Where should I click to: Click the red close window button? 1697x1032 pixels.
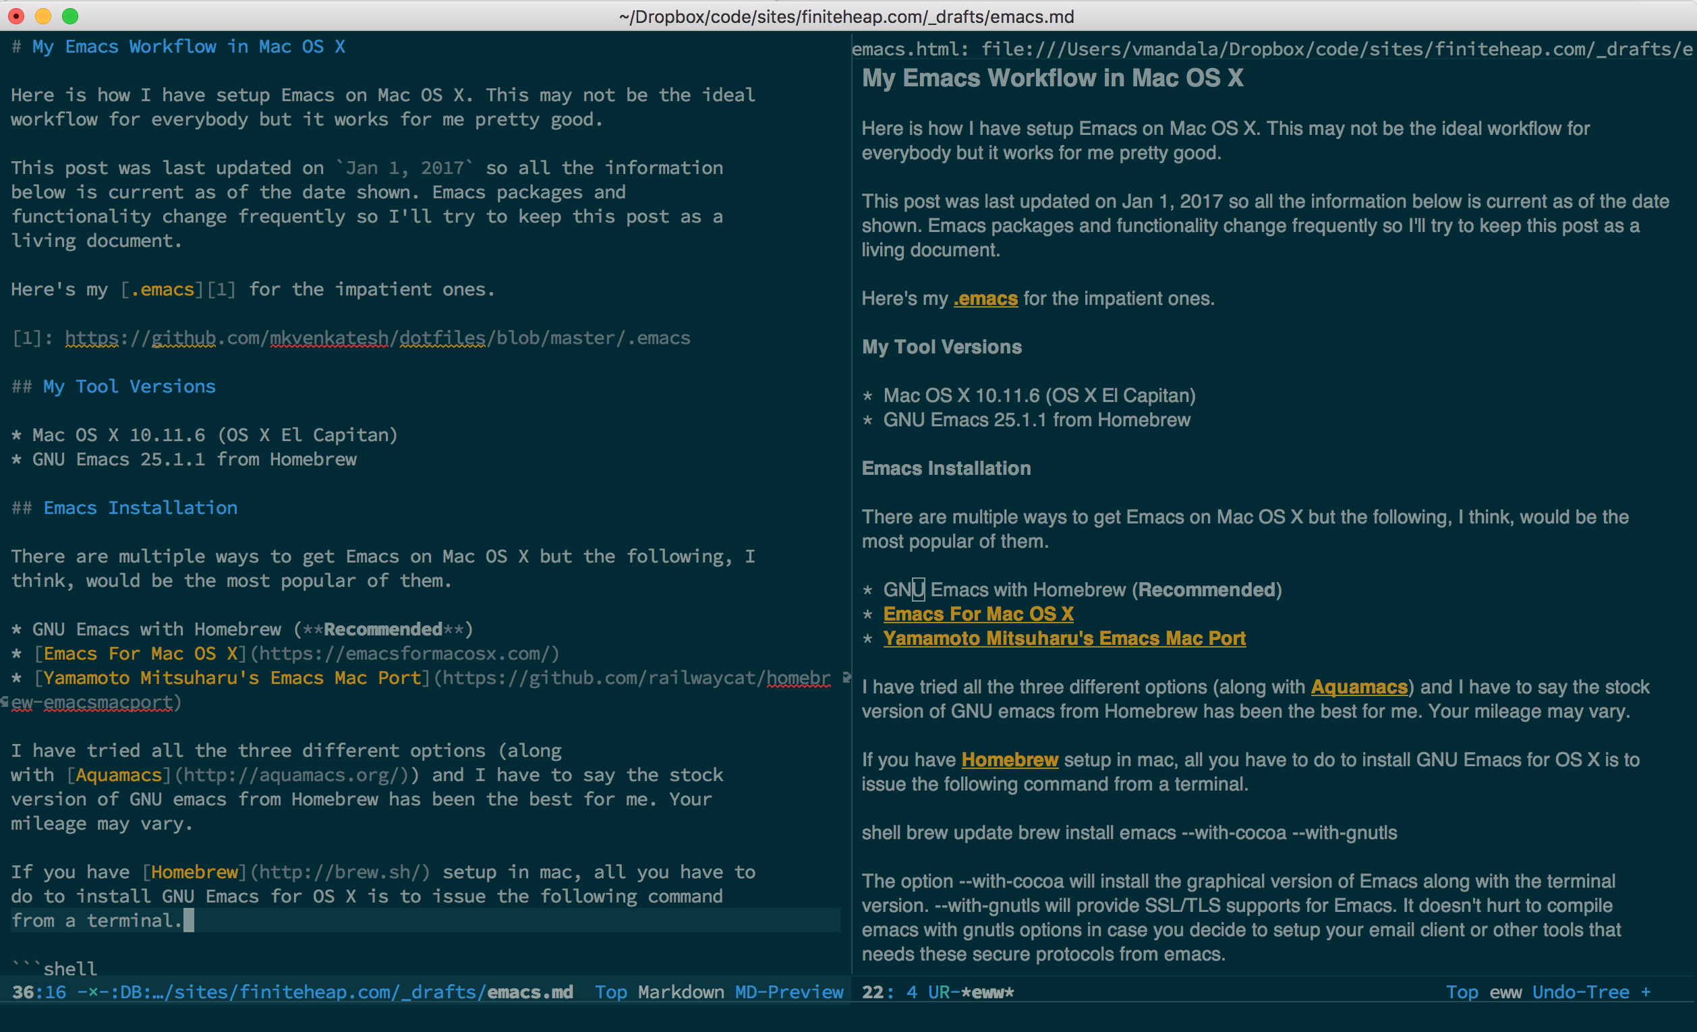[x=16, y=16]
